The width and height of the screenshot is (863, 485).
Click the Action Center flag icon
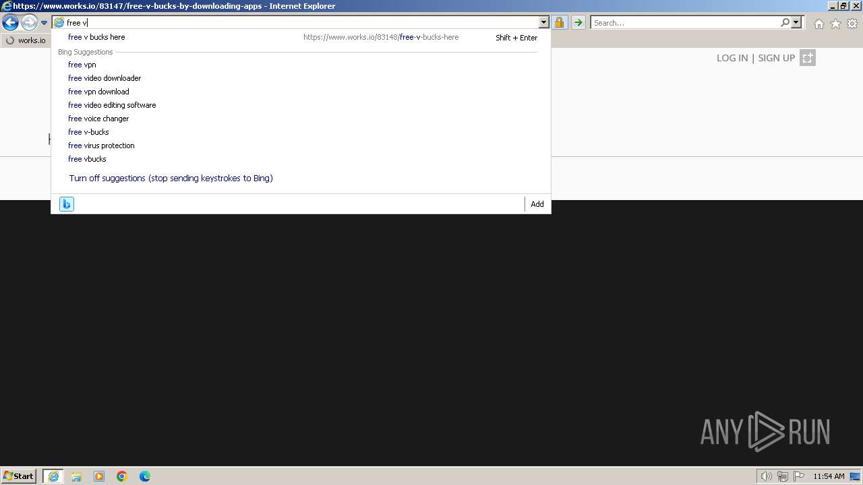799,476
